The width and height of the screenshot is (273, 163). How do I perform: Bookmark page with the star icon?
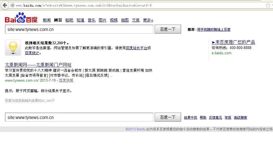(x=268, y=5)
